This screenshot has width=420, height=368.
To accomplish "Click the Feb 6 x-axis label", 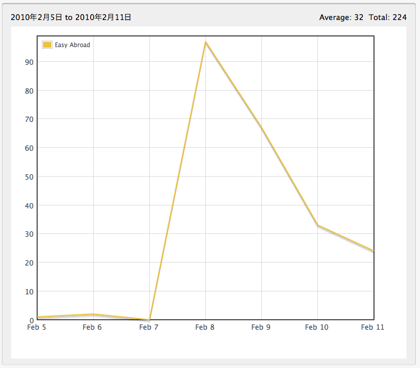I will [x=92, y=327].
